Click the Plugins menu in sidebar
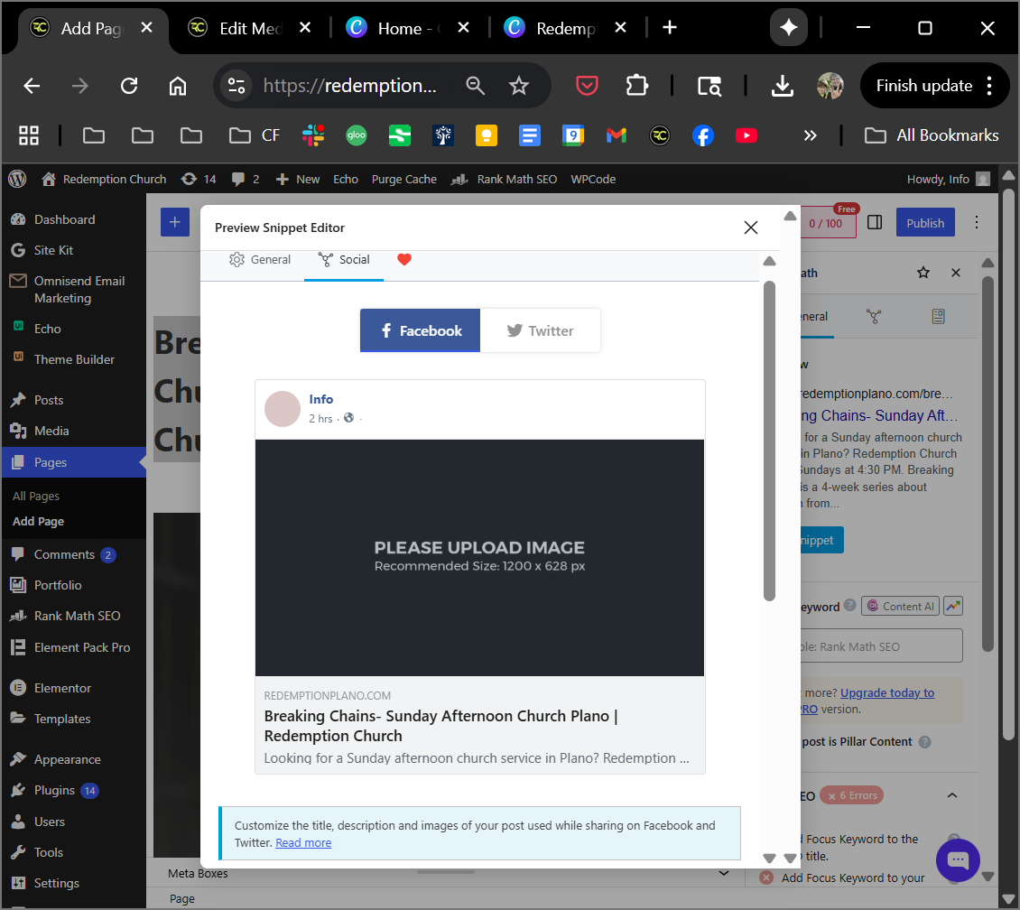The height and width of the screenshot is (910, 1020). coord(54,790)
